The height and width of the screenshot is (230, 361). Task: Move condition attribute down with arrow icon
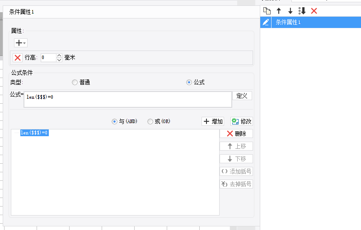291,11
